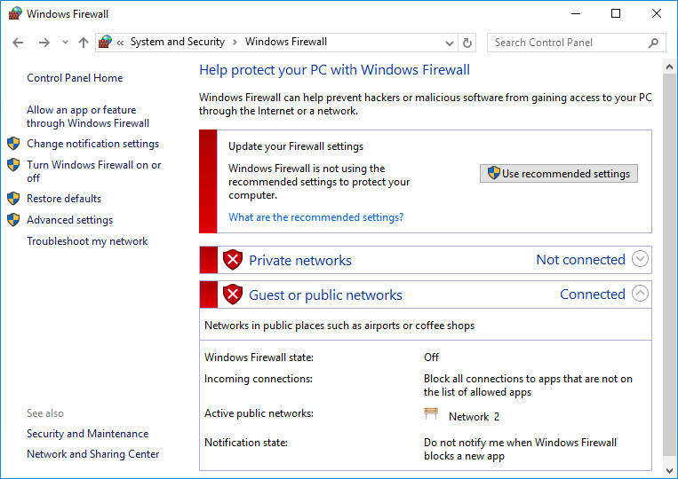Image resolution: width=678 pixels, height=479 pixels.
Task: Click scrollbar down arrow
Action: (669, 470)
